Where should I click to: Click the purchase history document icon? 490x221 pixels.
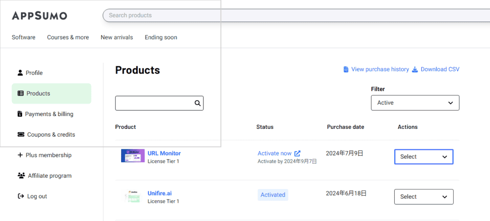coord(346,69)
